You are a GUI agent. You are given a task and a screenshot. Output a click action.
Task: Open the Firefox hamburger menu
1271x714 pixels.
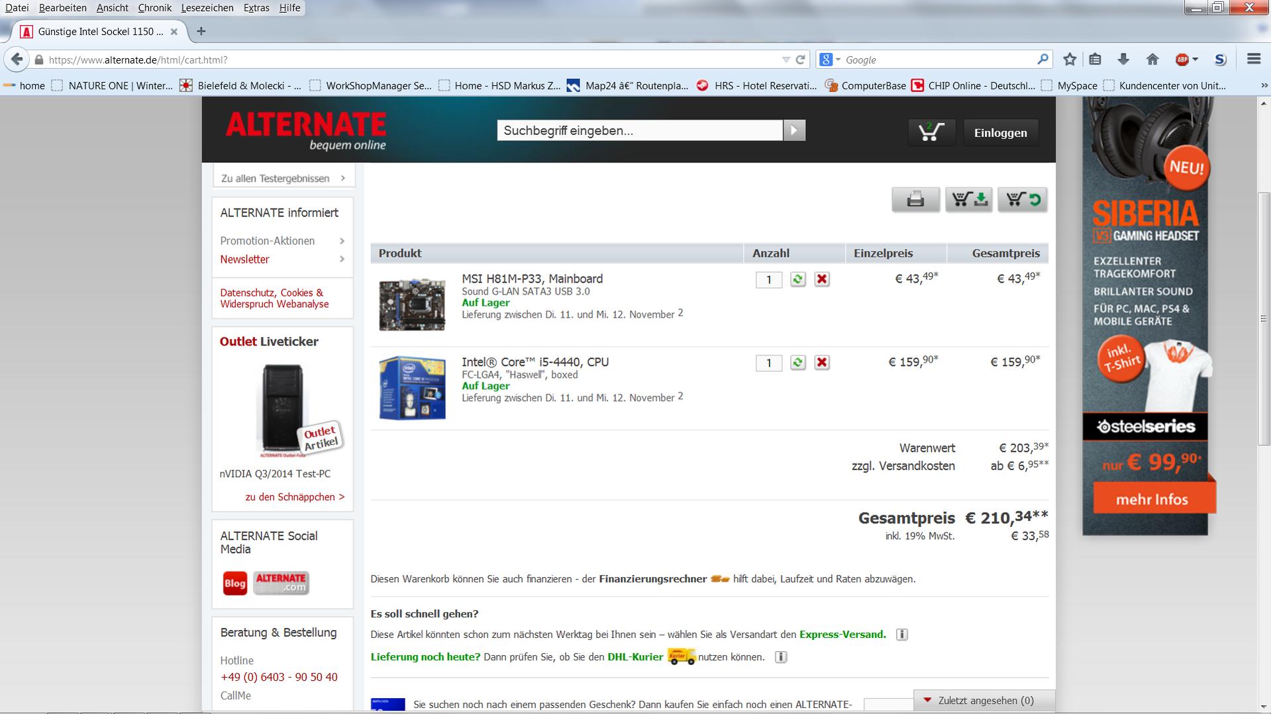click(x=1253, y=60)
